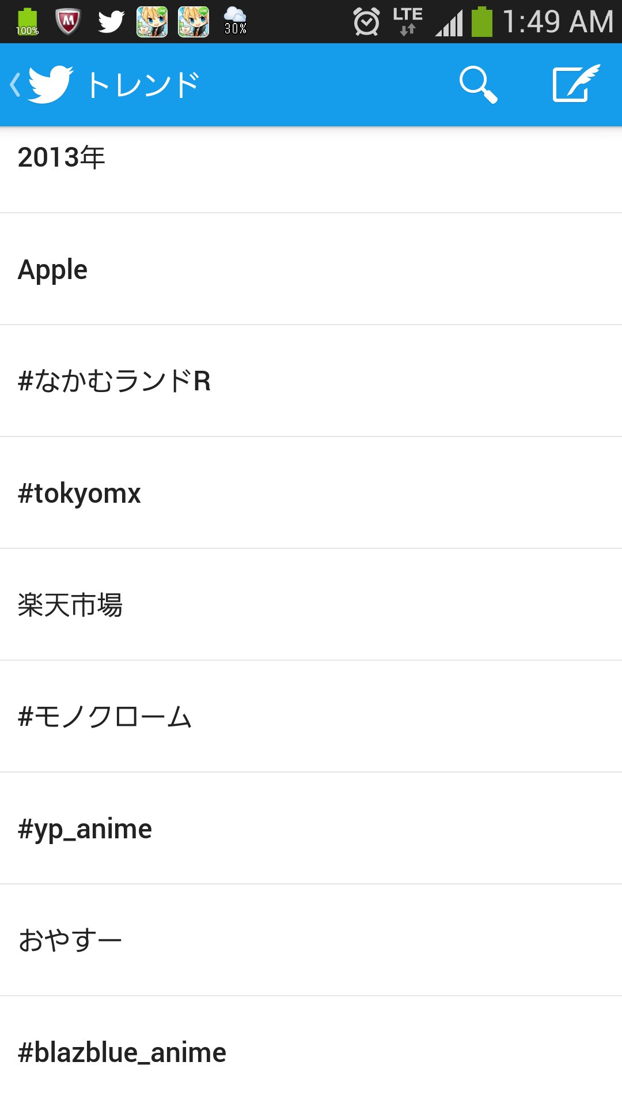The height and width of the screenshot is (1107, 622).
Task: Tap the Twitter bird logo in header
Action: [x=51, y=85]
